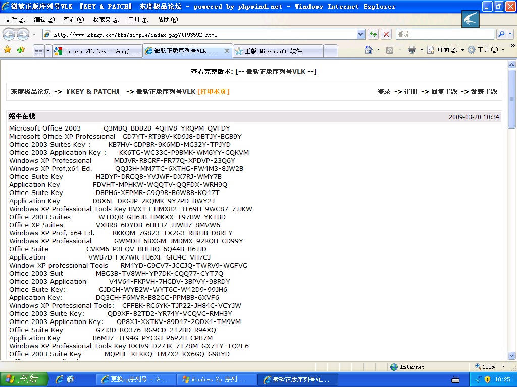This screenshot has width=517, height=387.
Task: Click the security shield tray icon
Action: click(x=487, y=379)
